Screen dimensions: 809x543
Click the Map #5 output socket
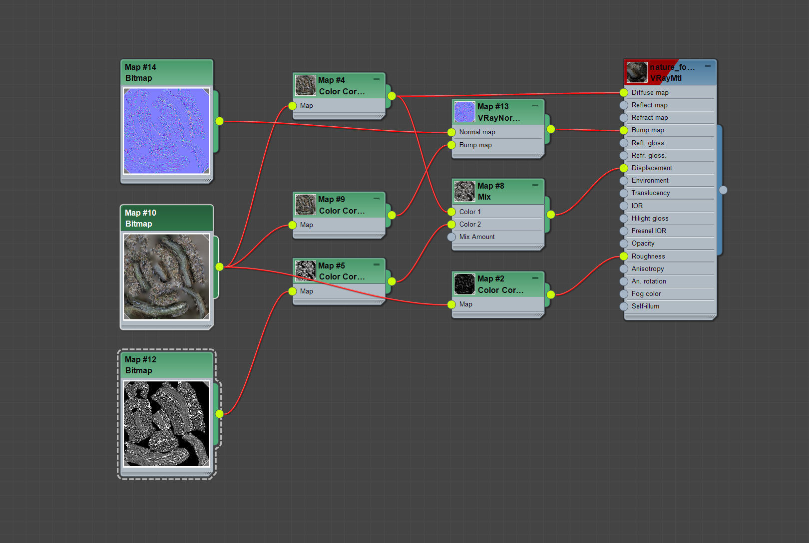click(x=392, y=281)
